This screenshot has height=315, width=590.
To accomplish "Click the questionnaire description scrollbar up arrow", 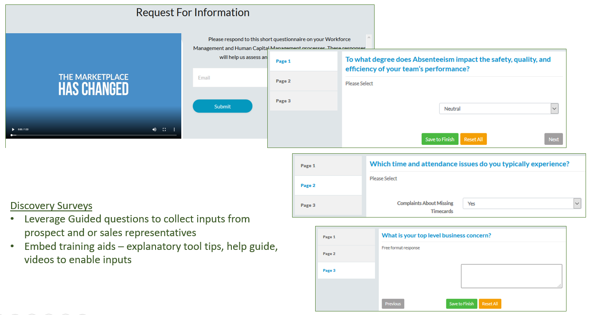I will [x=369, y=38].
